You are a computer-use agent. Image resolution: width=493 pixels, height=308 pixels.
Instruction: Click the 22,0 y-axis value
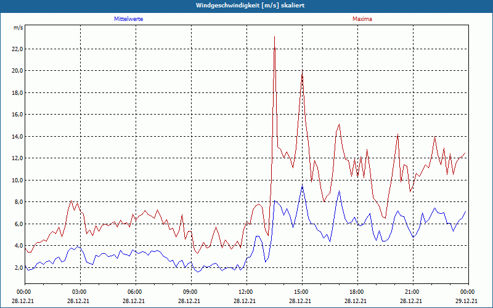click(x=18, y=49)
